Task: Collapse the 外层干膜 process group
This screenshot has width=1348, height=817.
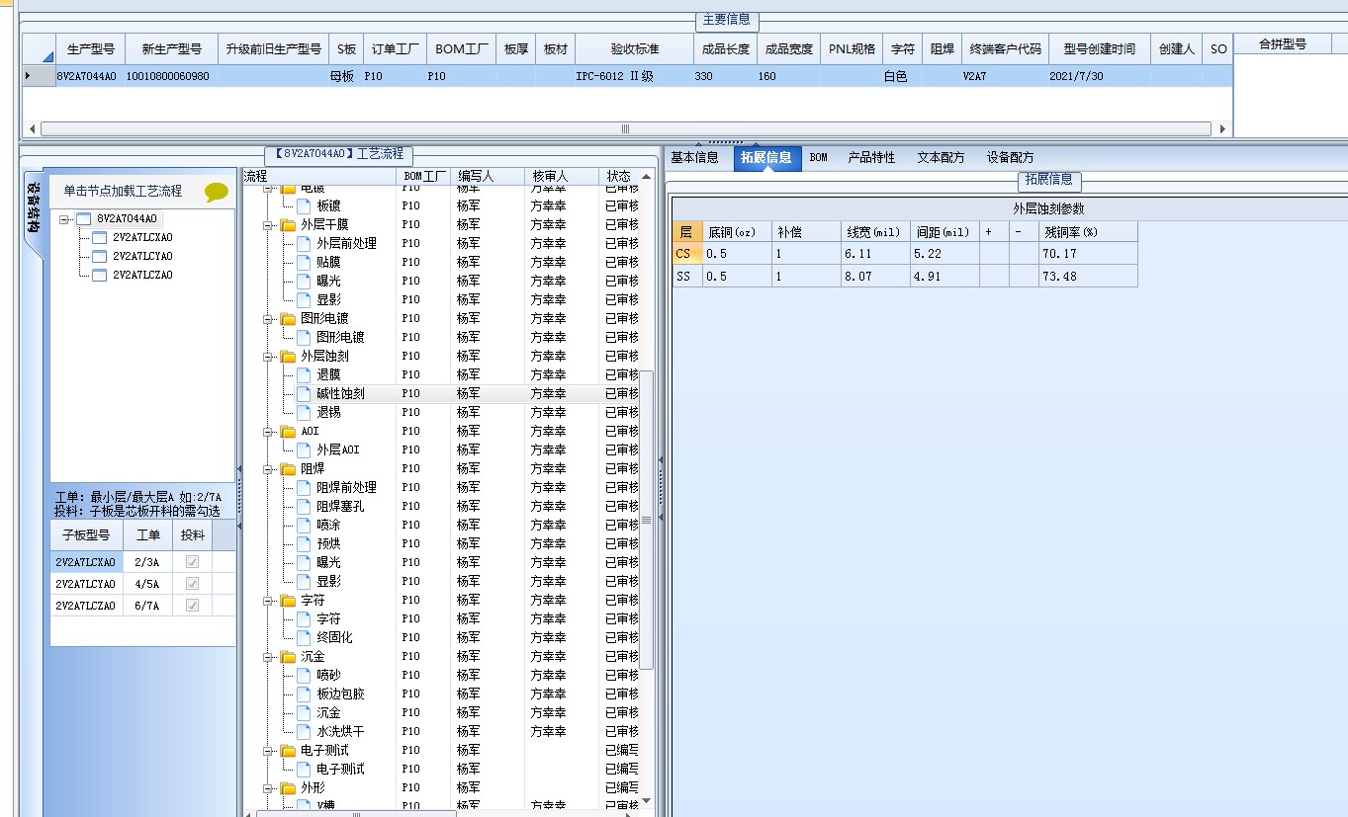Action: pos(268,224)
